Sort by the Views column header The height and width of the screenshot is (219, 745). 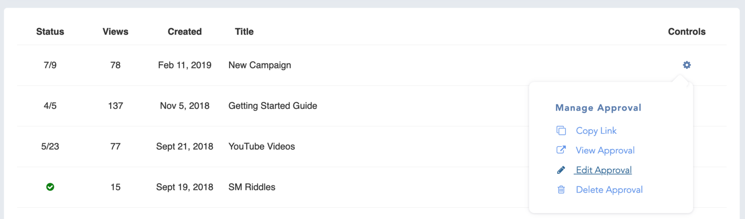[x=115, y=32]
